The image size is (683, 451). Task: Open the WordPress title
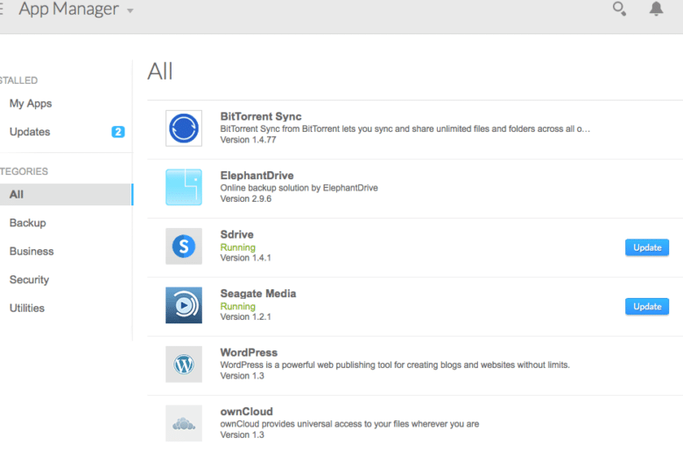point(249,352)
